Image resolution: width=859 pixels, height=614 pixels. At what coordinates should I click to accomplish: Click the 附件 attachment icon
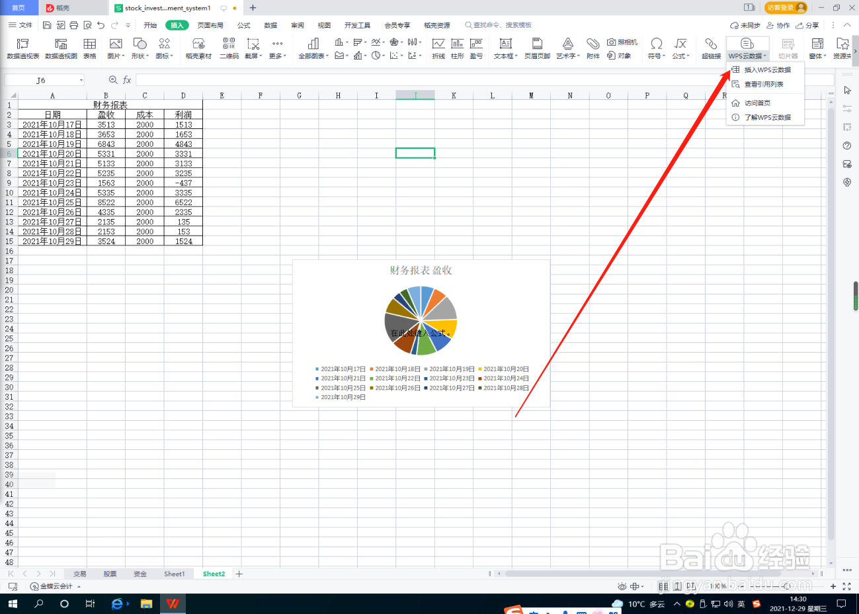(x=593, y=48)
